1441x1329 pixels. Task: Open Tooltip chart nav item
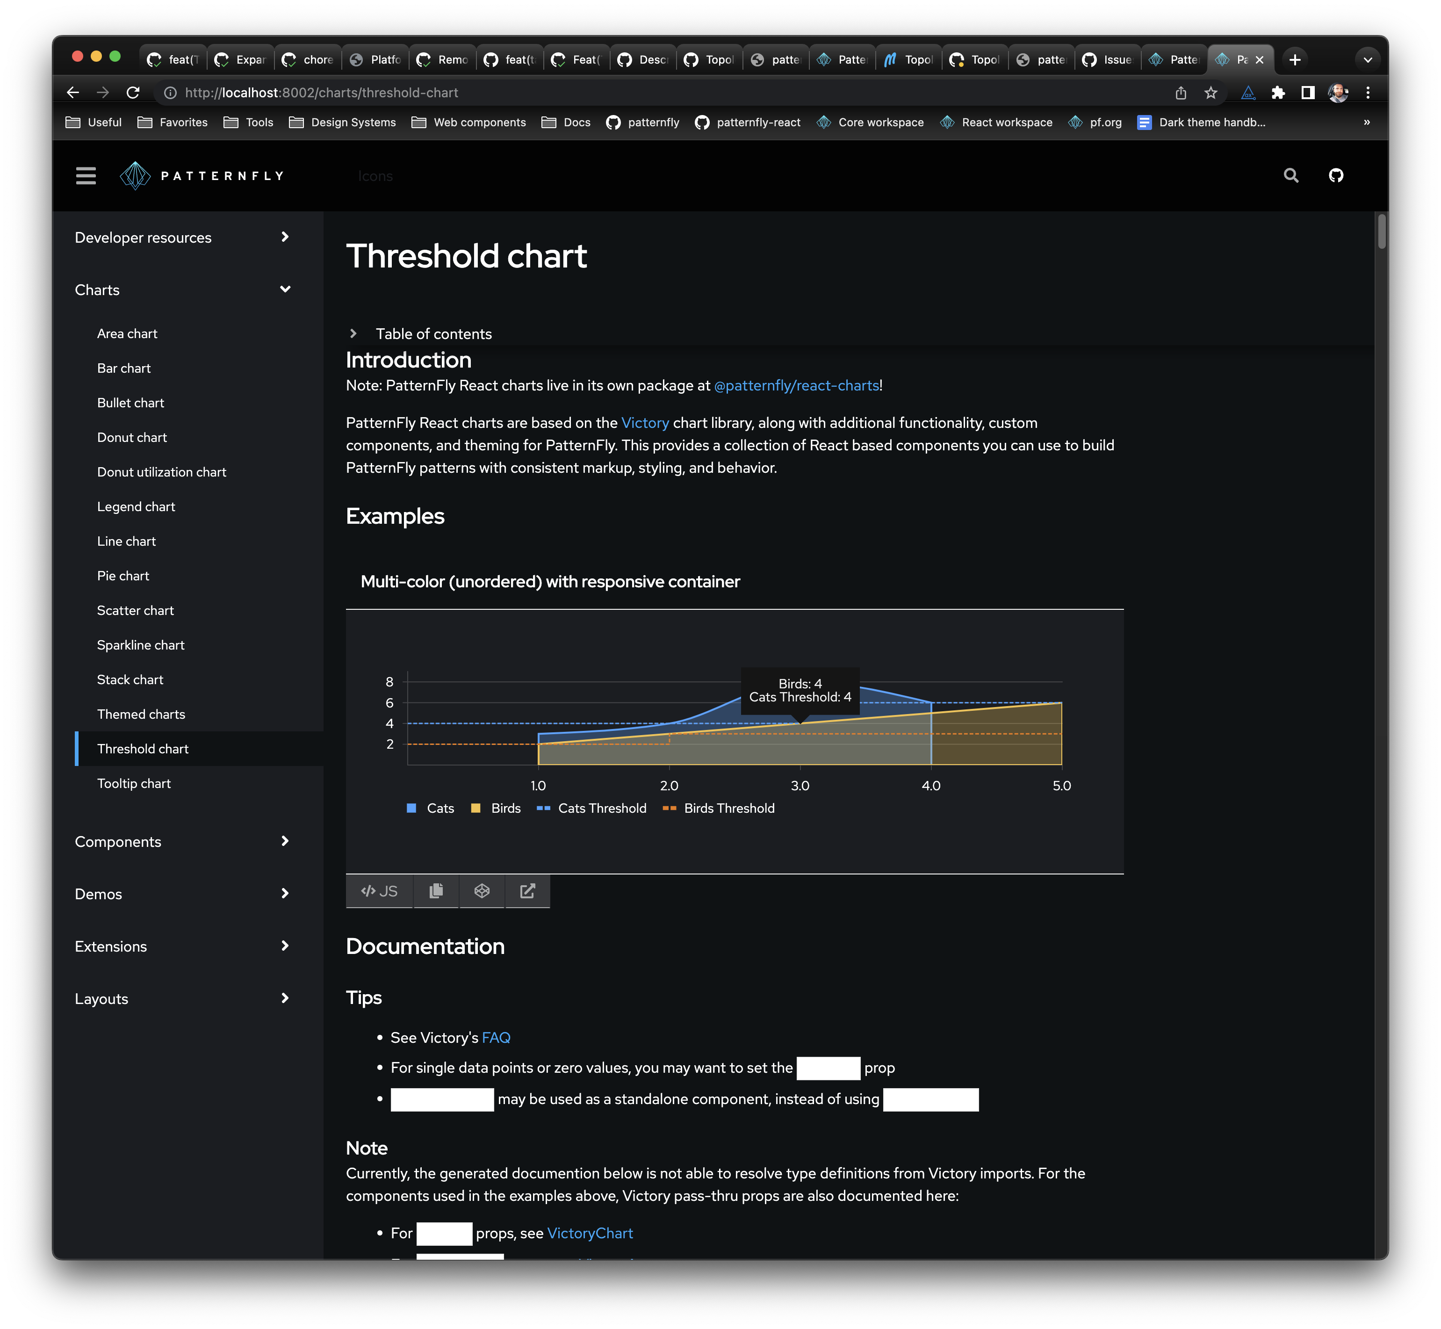pyautogui.click(x=134, y=783)
